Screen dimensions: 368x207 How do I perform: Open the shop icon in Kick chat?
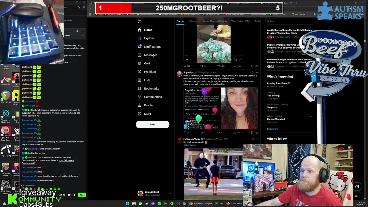pyautogui.click(x=69, y=195)
